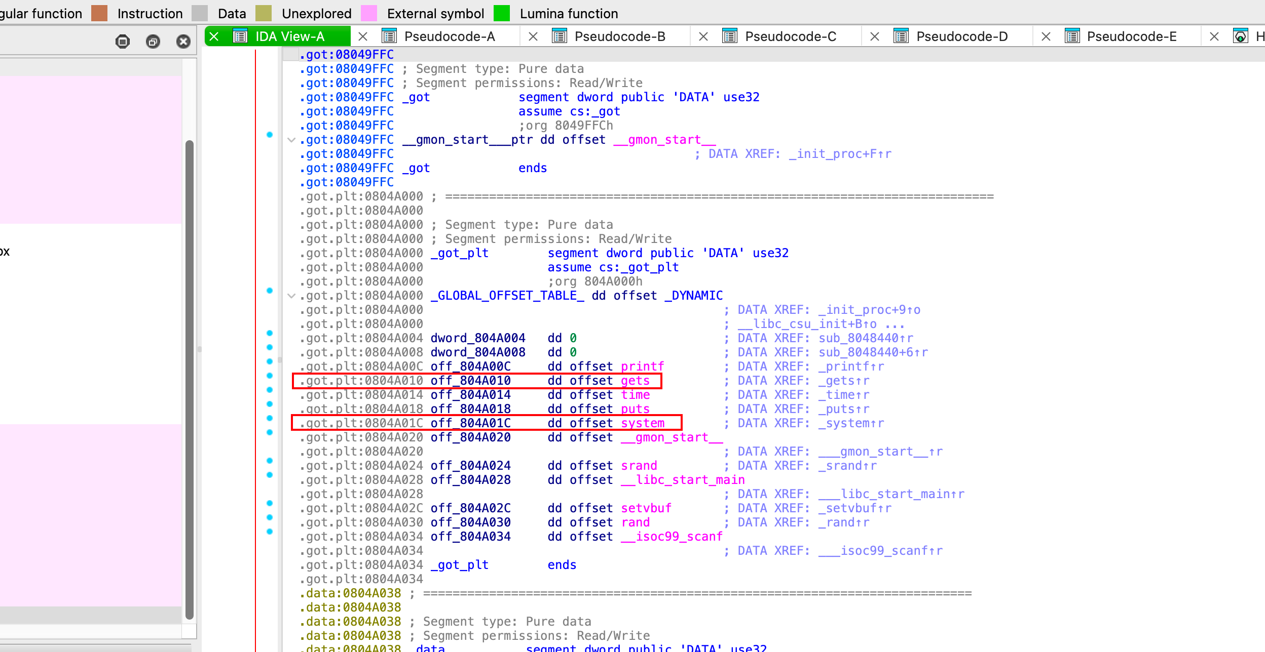
Task: Toggle breakpoint dot on the printf entry line
Action: click(270, 361)
